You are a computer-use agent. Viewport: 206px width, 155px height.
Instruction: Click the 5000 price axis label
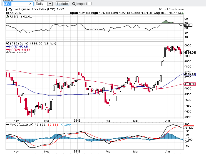click(188, 46)
